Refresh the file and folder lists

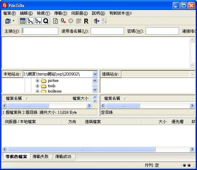click(x=55, y=21)
